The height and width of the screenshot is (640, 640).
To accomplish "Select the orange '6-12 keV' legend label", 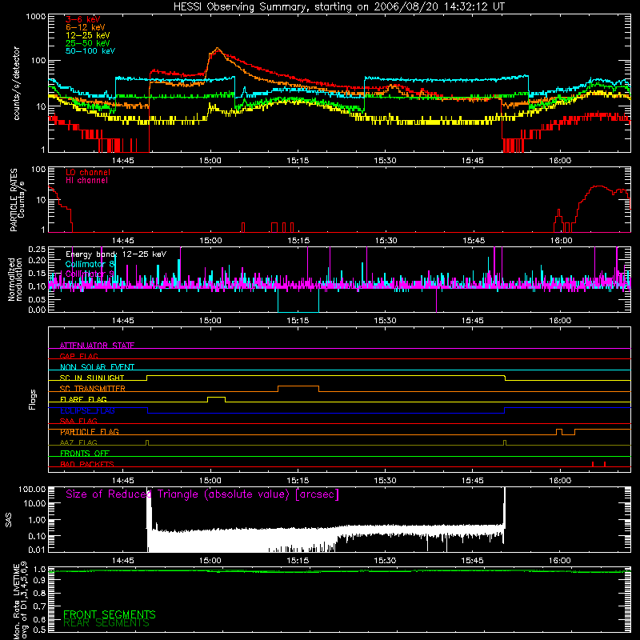I will coord(86,27).
